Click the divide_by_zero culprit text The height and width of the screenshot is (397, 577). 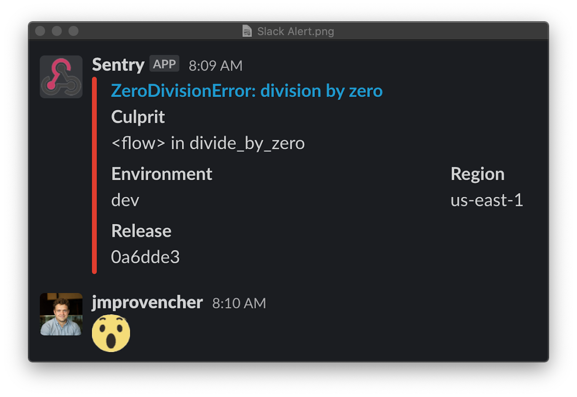coord(247,143)
